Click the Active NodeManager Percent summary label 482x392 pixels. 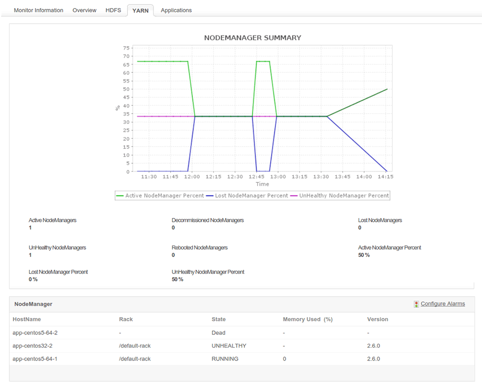pos(390,247)
